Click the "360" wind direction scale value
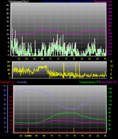Viewport: 118px width, 139px height. (9, 62)
